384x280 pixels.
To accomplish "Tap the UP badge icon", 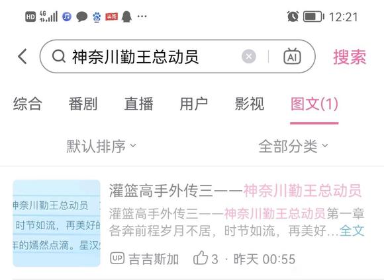I will pos(117,258).
